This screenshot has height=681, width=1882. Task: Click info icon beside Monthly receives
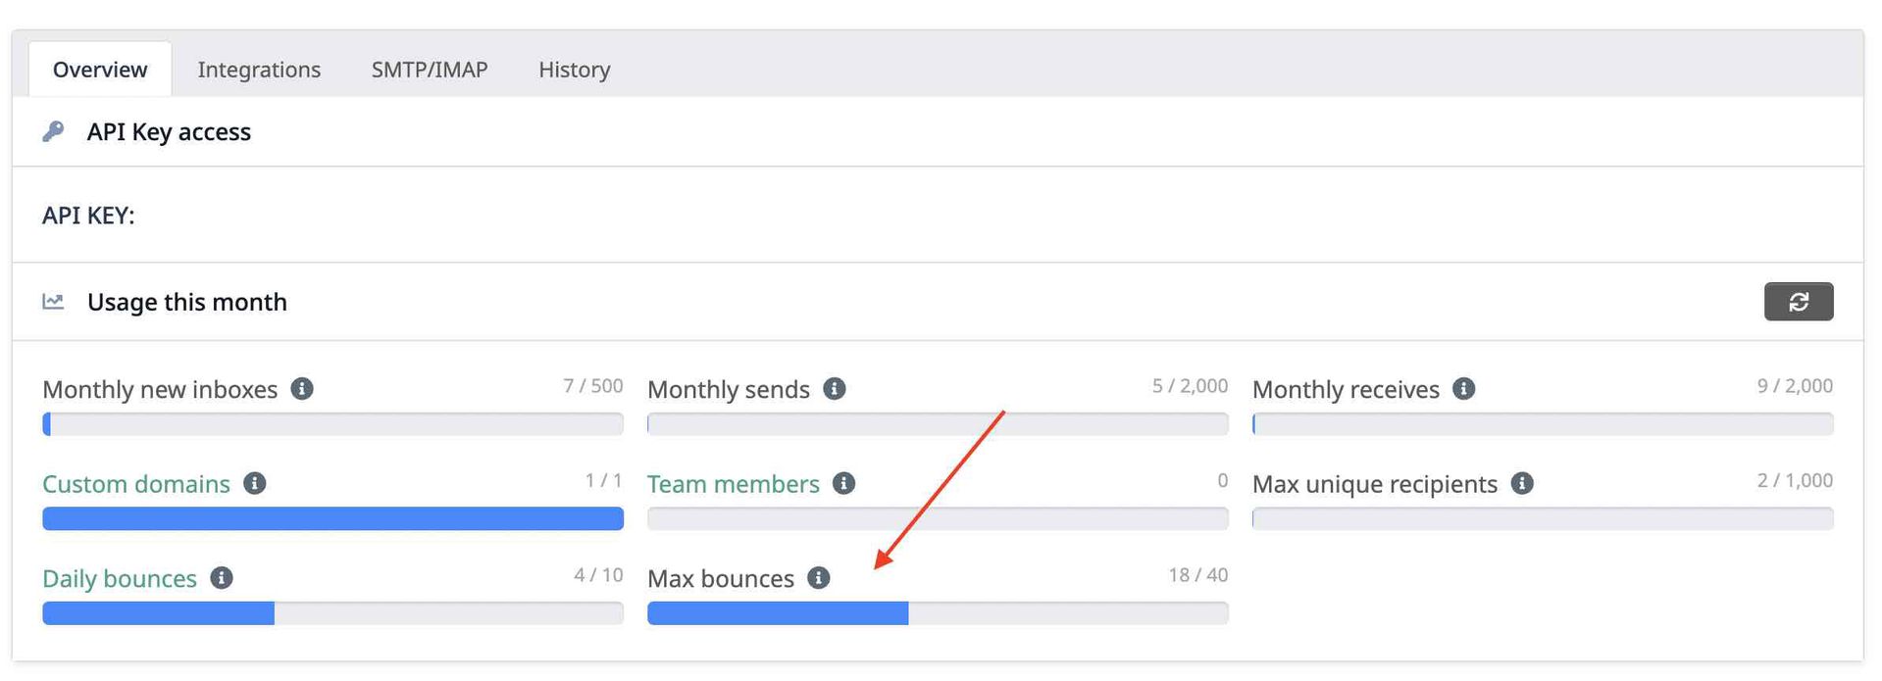1463,389
